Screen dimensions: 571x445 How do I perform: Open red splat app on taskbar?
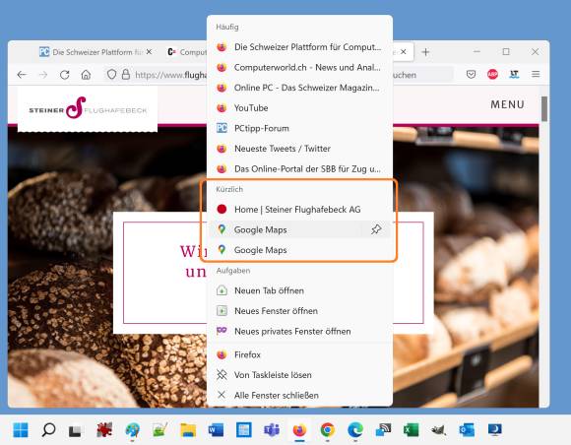(104, 430)
